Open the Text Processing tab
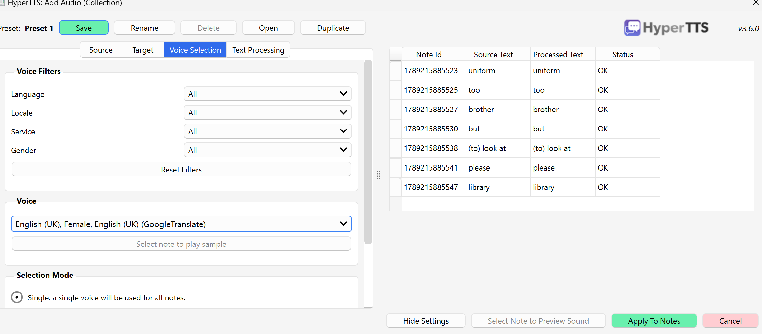 tap(258, 50)
